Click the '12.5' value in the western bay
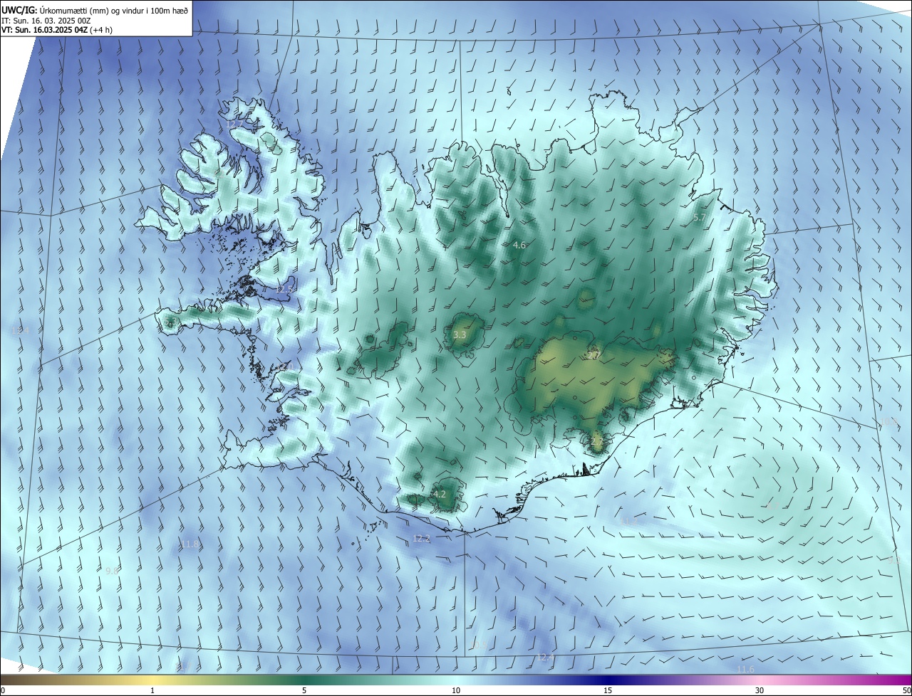This screenshot has height=696, width=912. pyautogui.click(x=284, y=290)
